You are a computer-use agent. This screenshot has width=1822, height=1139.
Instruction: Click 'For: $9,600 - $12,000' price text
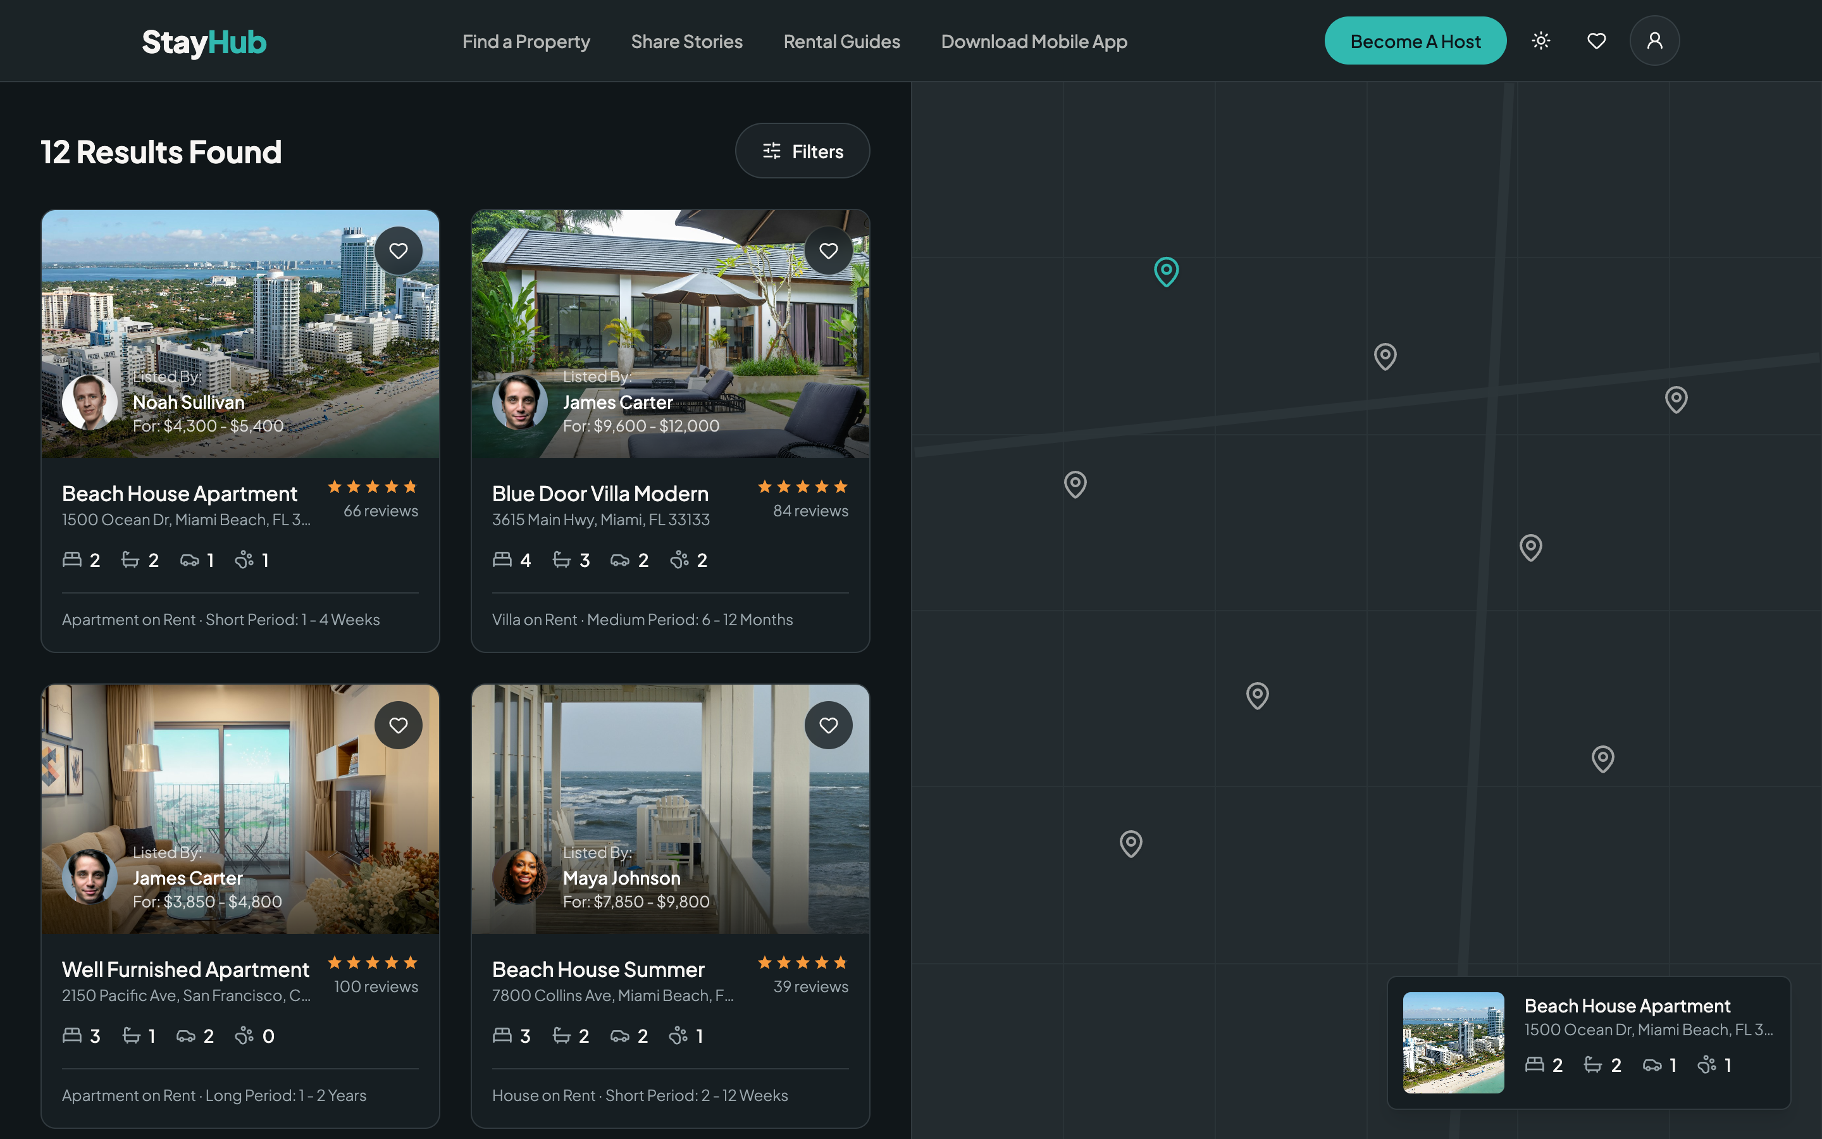(x=641, y=426)
